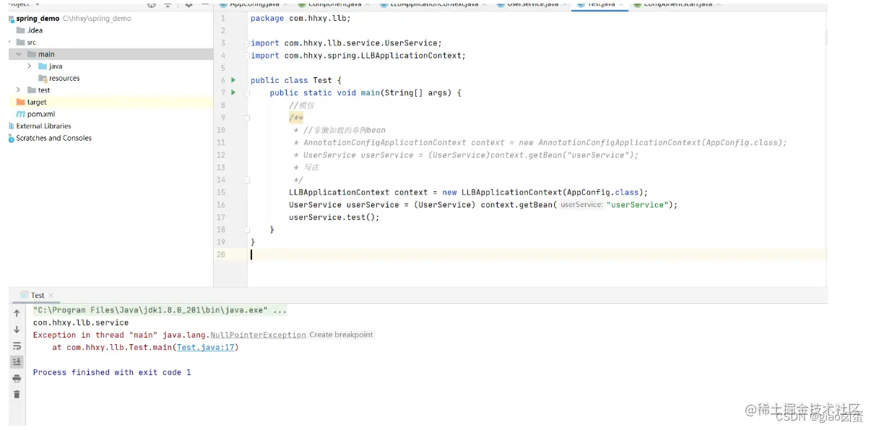
Task: Run main method from line 7 gutter
Action: pos(233,92)
